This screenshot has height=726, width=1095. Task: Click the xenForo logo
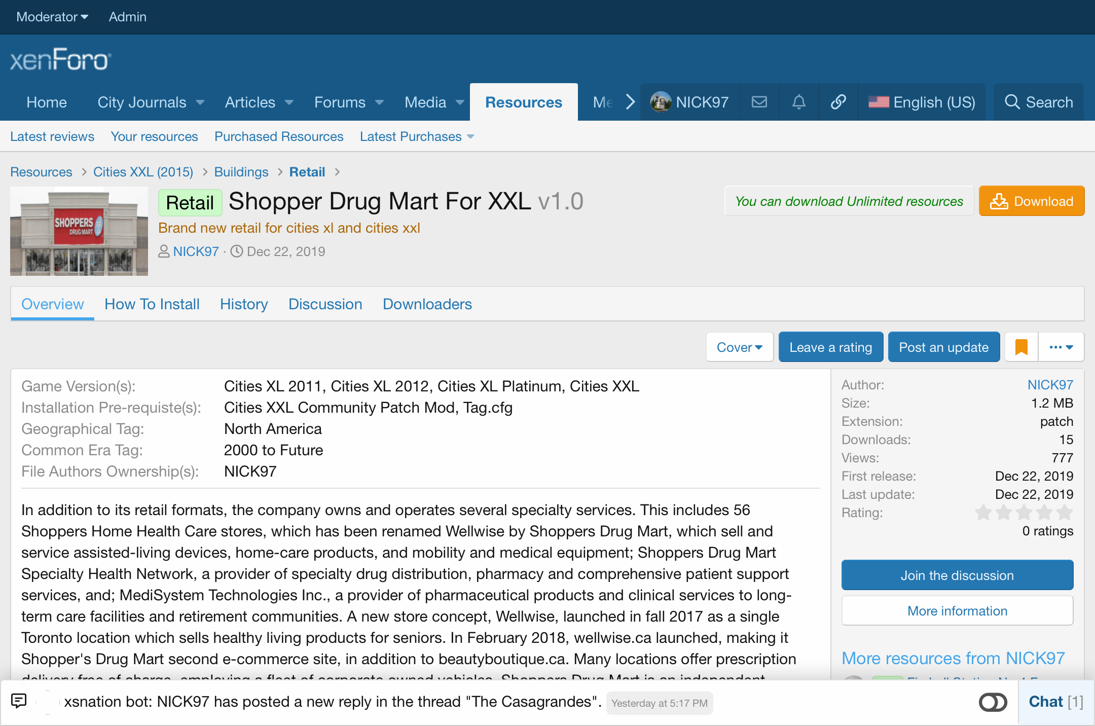tap(60, 60)
